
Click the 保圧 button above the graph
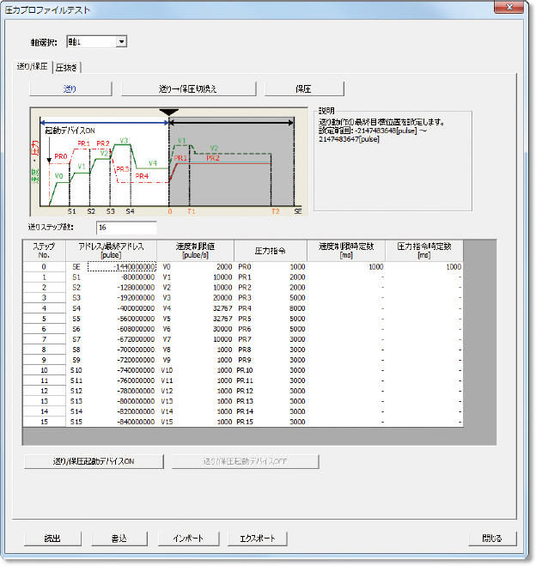tap(304, 88)
